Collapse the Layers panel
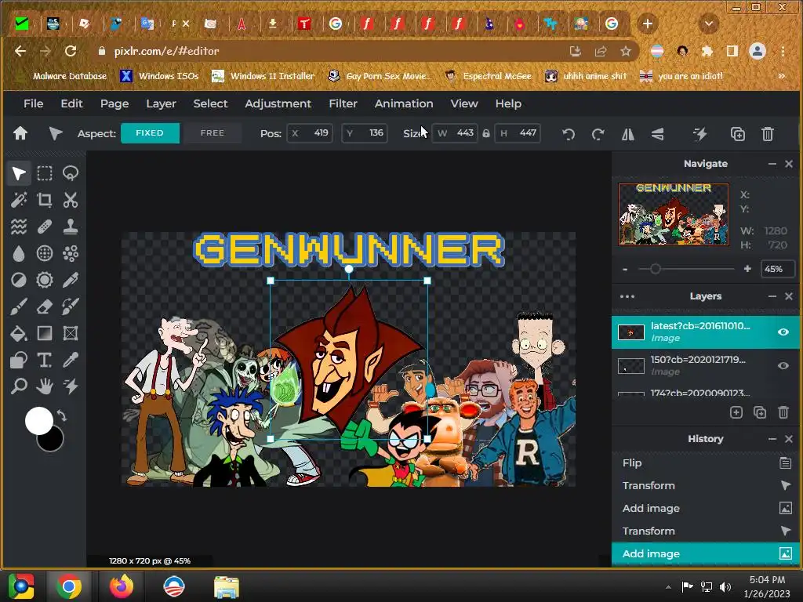This screenshot has width=803, height=602. 772,296
